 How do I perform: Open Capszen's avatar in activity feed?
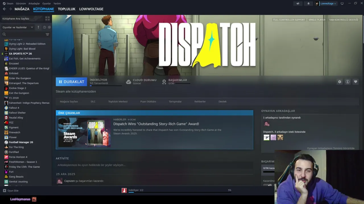(59, 181)
